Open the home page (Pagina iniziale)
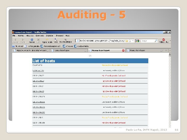This screenshot has width=187, height=140. 47,41
